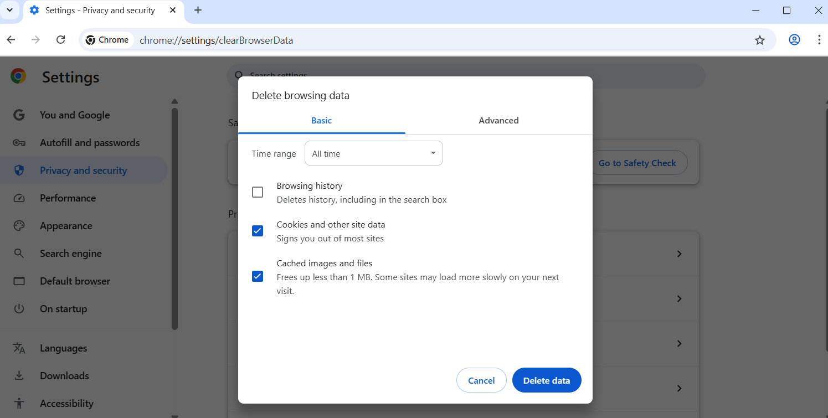
Task: Enable the Browsing history checkbox
Action: pos(258,192)
